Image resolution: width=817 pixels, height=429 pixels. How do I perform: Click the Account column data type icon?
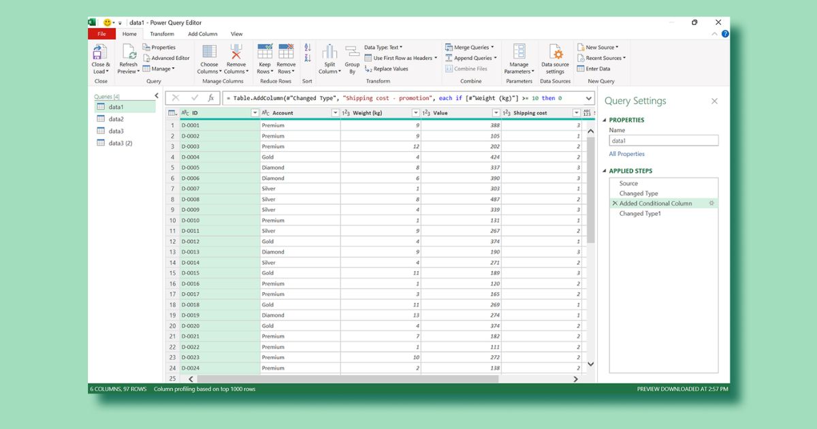coord(266,113)
